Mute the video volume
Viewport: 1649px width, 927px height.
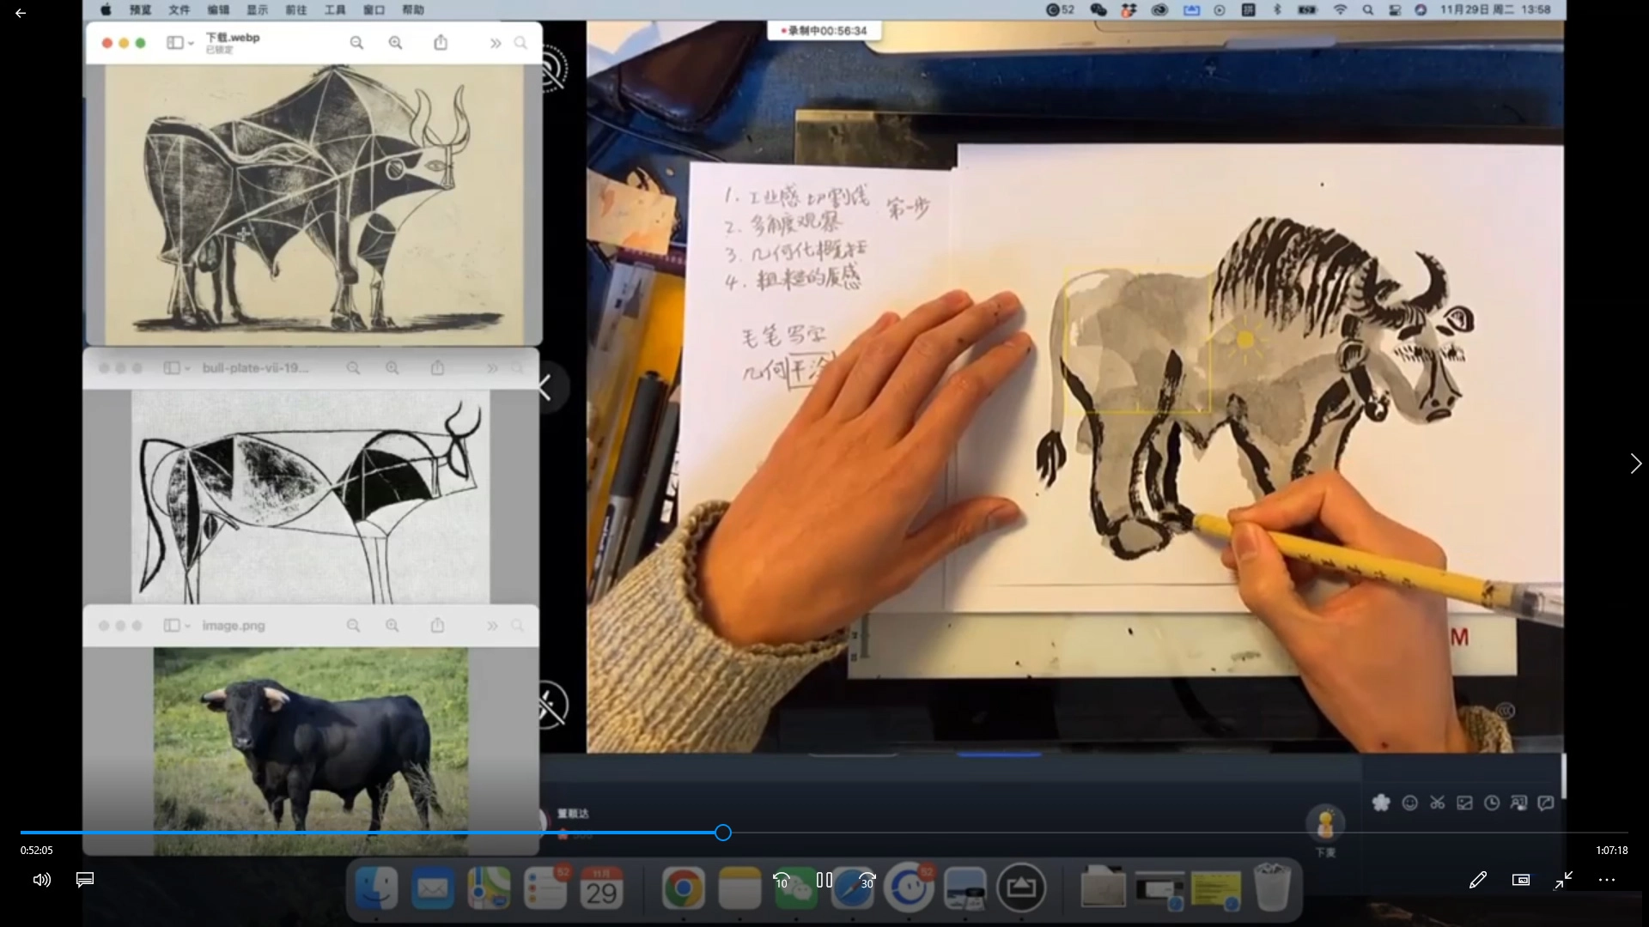(x=41, y=880)
